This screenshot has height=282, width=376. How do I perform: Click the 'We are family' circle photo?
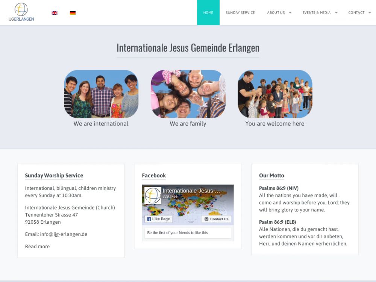(x=188, y=94)
